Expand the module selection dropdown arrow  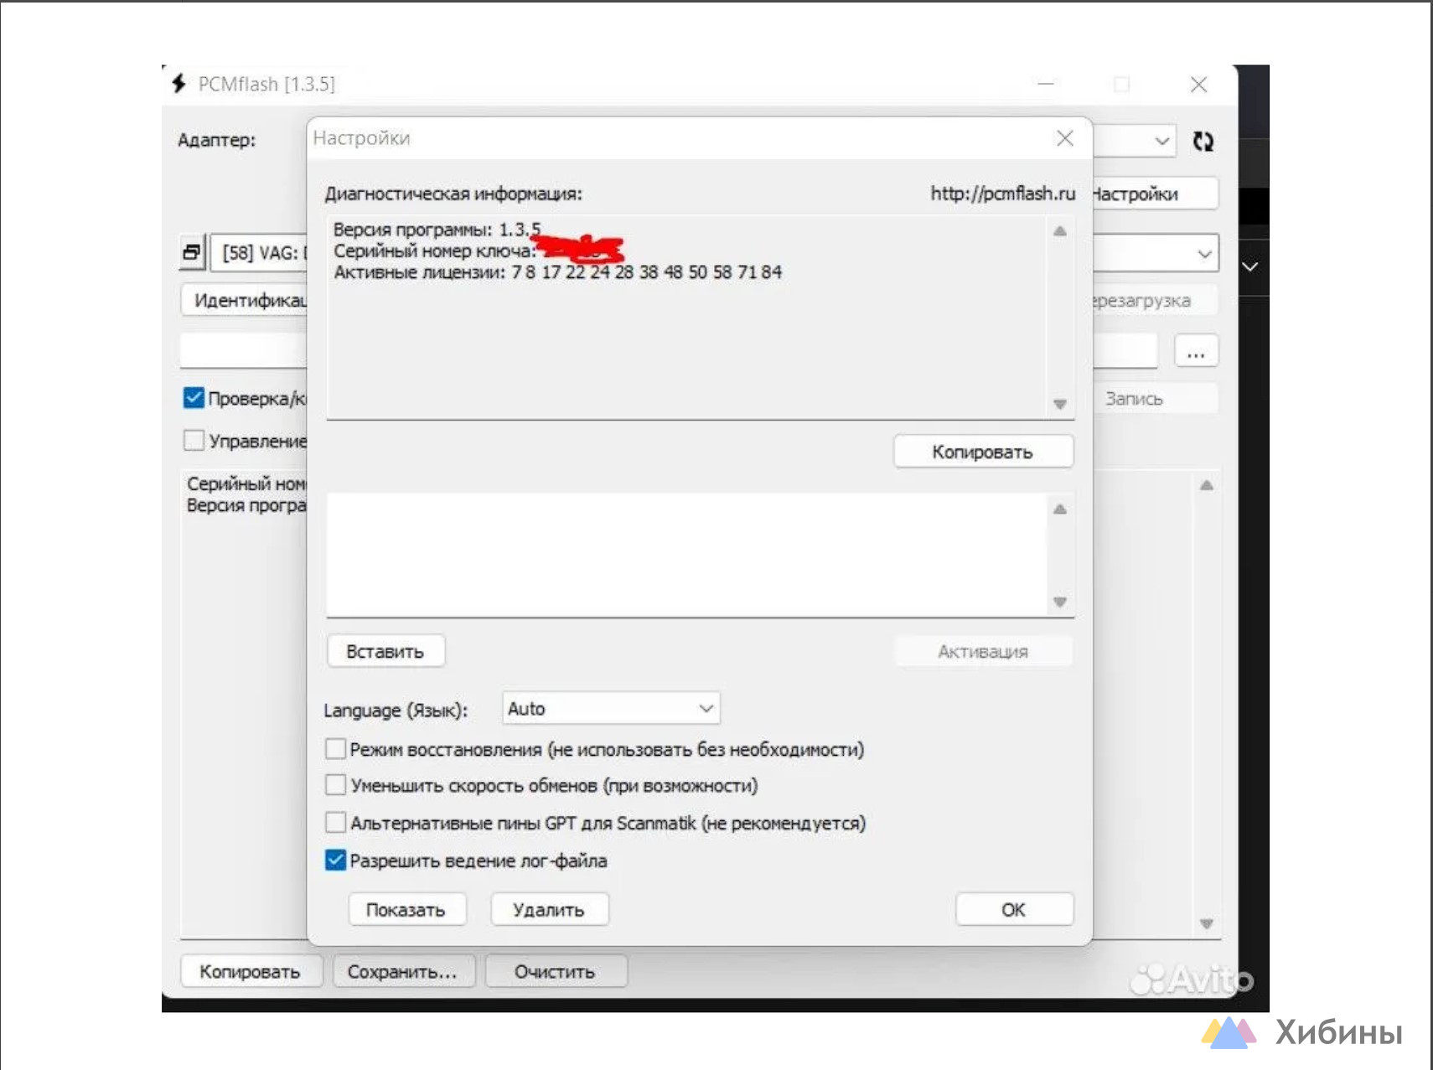point(1204,253)
